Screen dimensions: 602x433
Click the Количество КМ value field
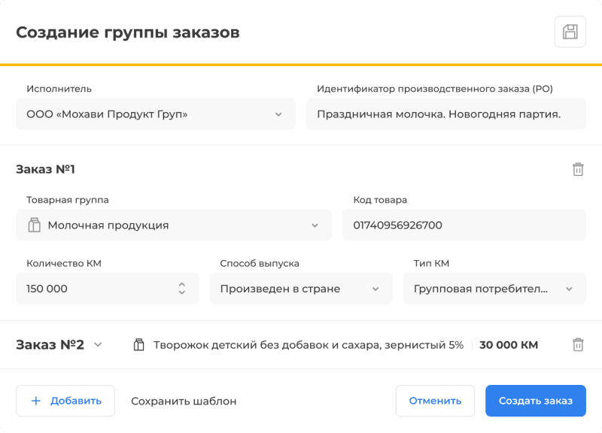tap(90, 288)
